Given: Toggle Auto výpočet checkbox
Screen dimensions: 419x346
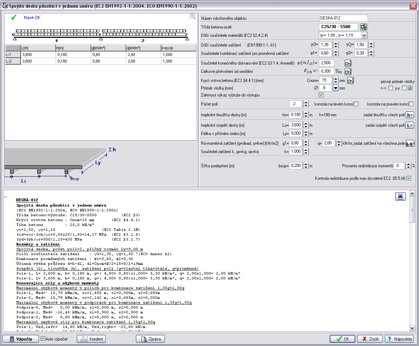Looking at the screenshot, I should (43, 339).
